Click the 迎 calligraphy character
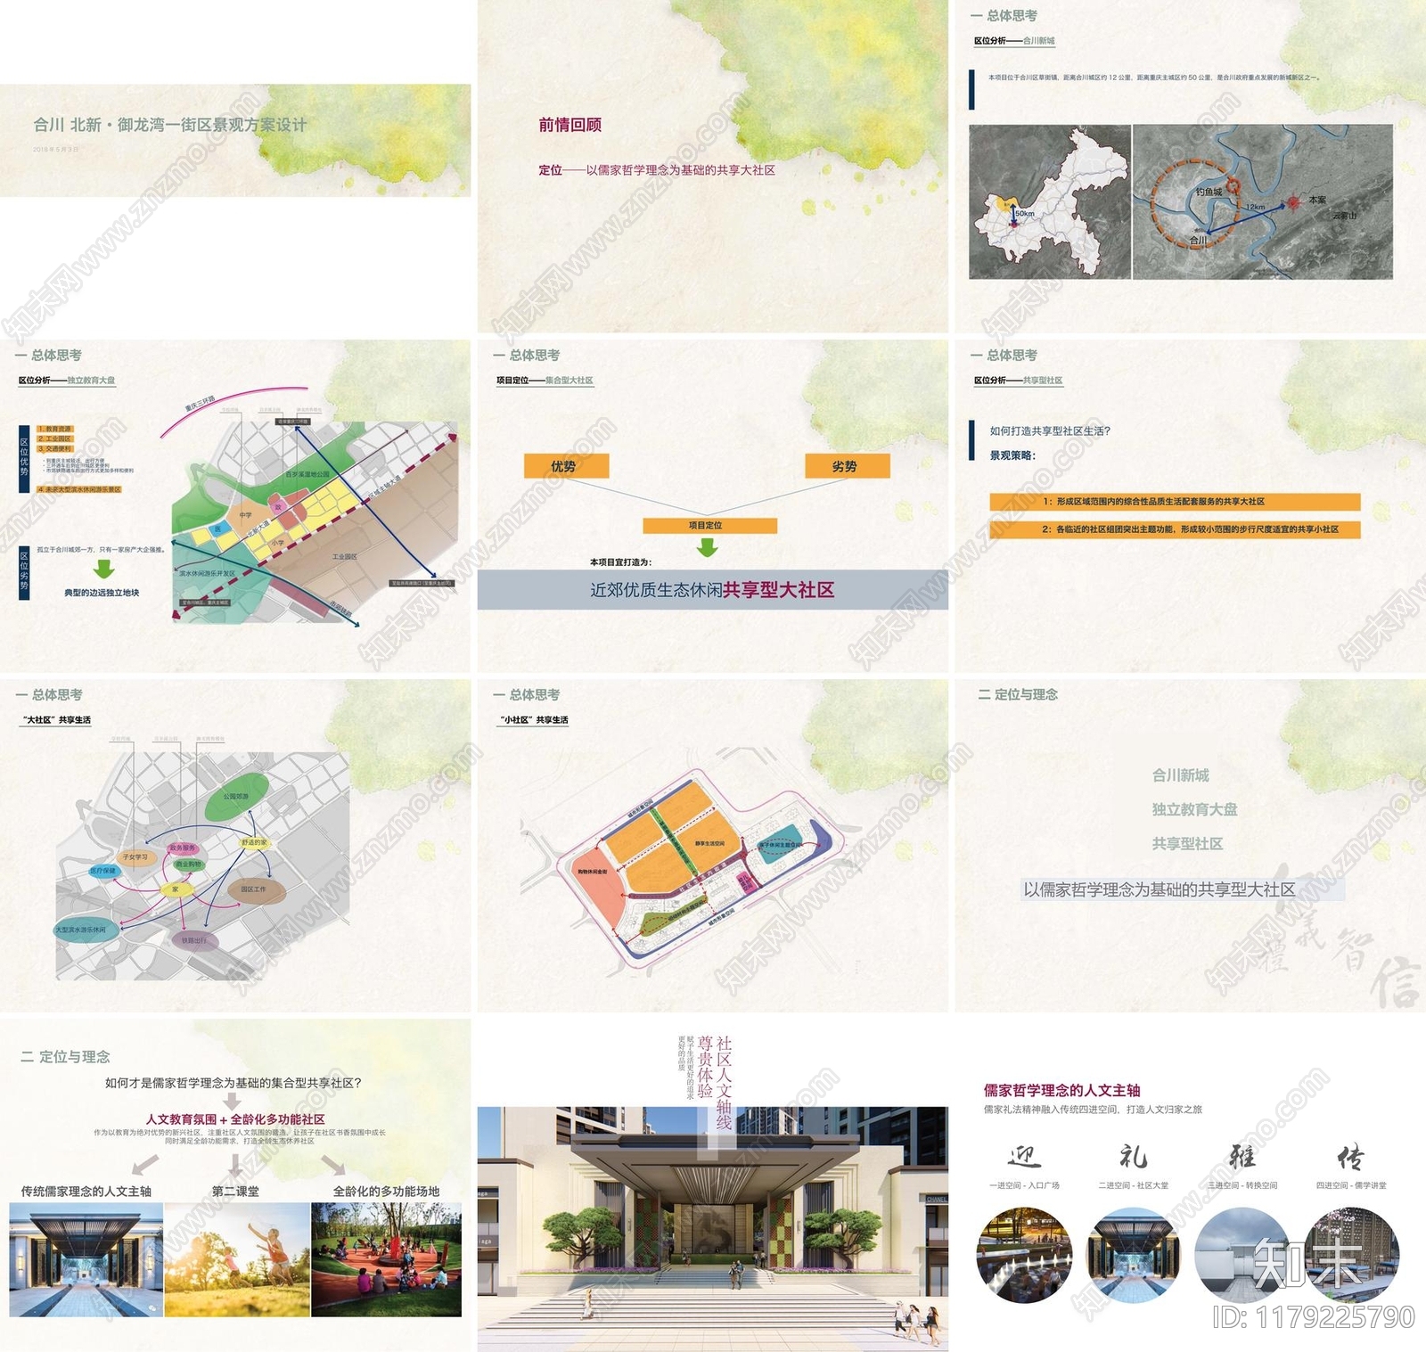 (x=1024, y=1157)
